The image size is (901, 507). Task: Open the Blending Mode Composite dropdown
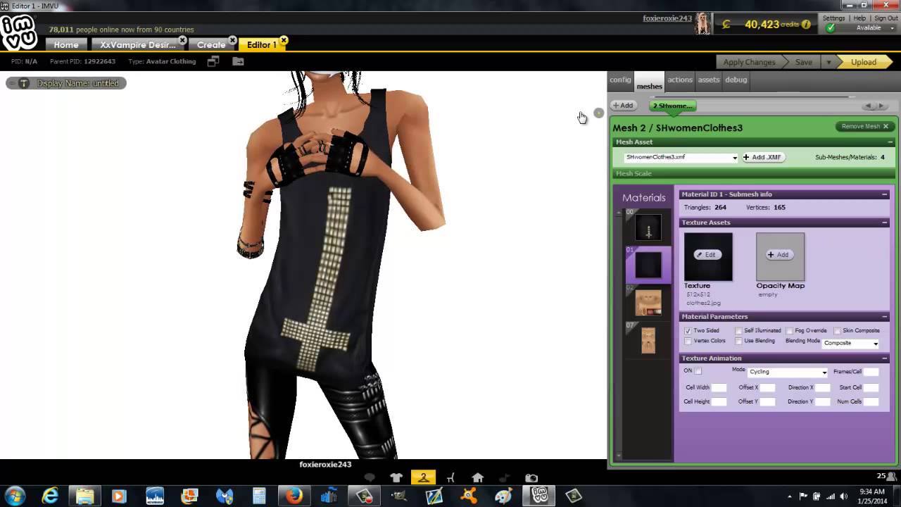[851, 344]
